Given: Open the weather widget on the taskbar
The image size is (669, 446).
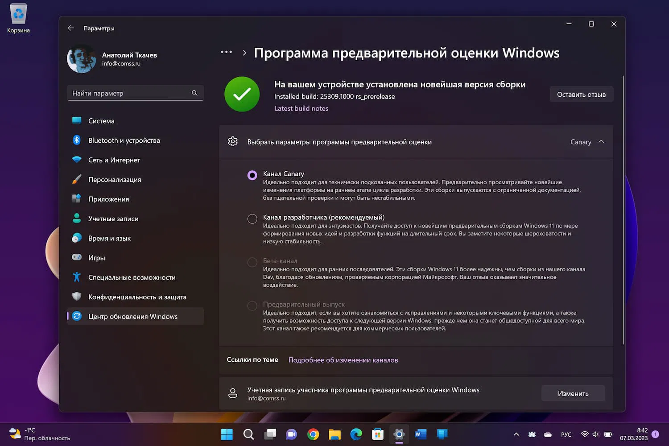Looking at the screenshot, I should coord(39,434).
